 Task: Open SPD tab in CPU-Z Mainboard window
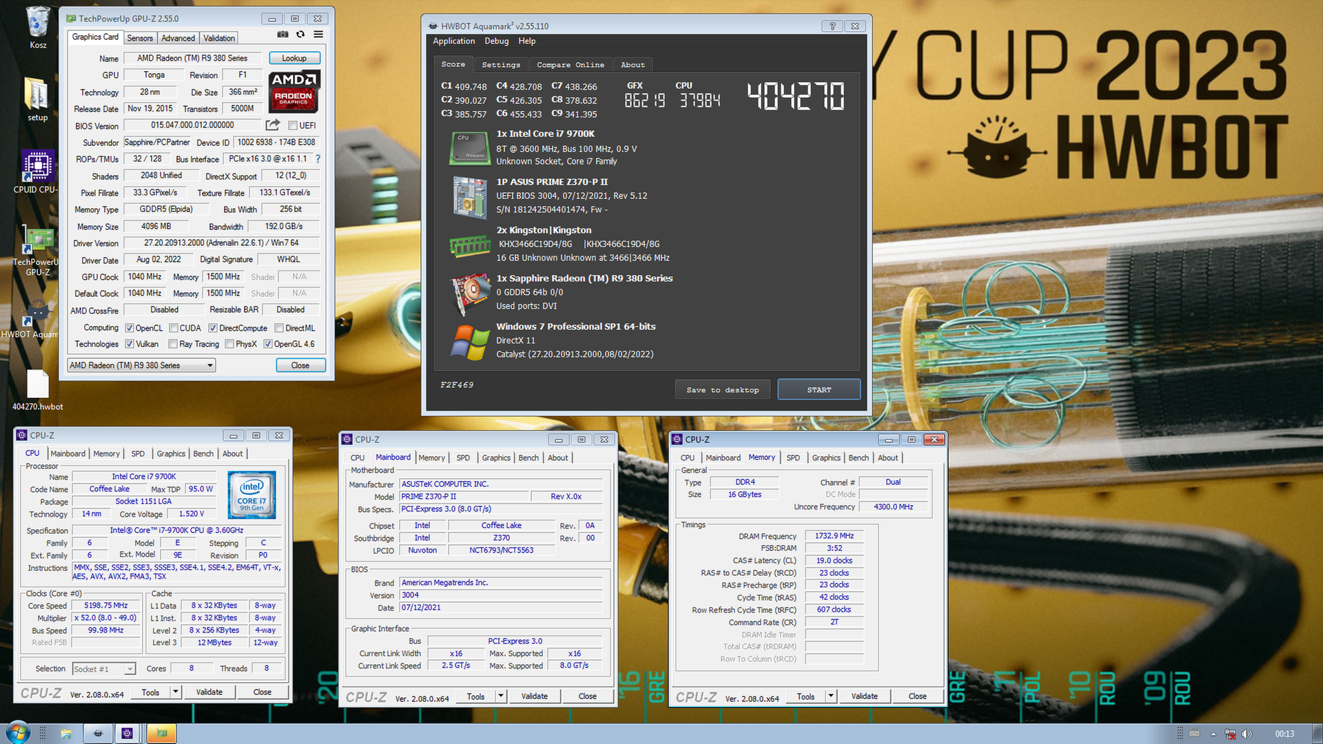pos(463,458)
